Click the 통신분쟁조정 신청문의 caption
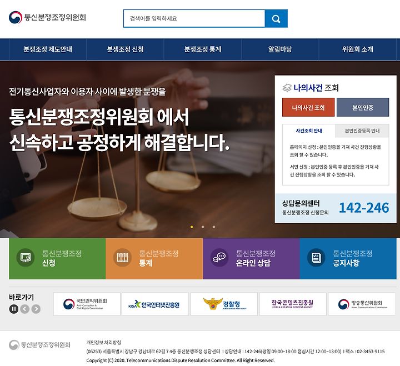The width and height of the screenshot is (400, 366). click(x=306, y=213)
